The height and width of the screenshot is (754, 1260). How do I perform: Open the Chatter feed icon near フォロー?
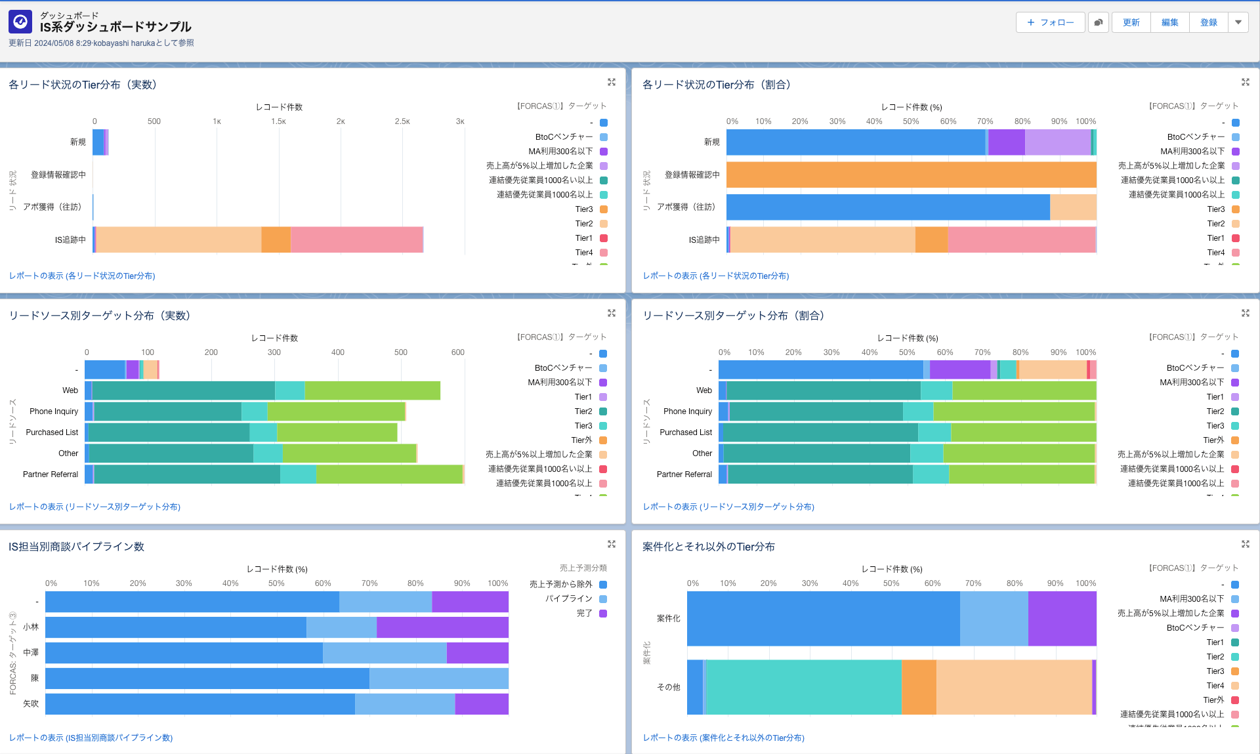point(1098,22)
